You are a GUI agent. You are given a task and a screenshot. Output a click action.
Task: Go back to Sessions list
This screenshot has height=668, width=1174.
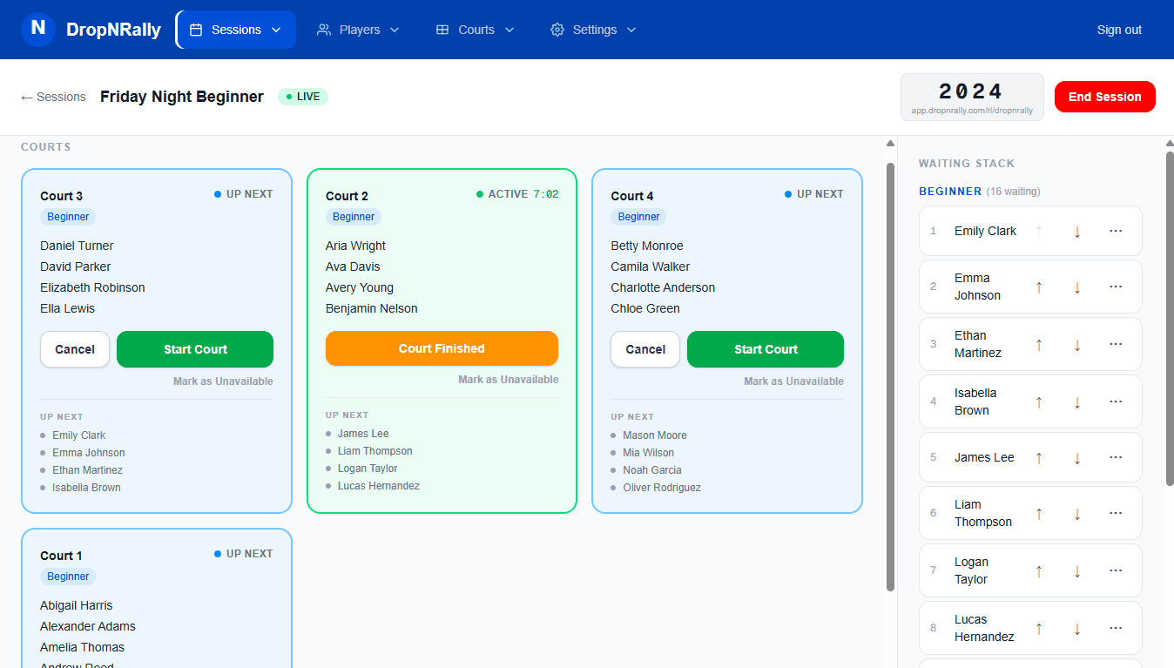[53, 97]
